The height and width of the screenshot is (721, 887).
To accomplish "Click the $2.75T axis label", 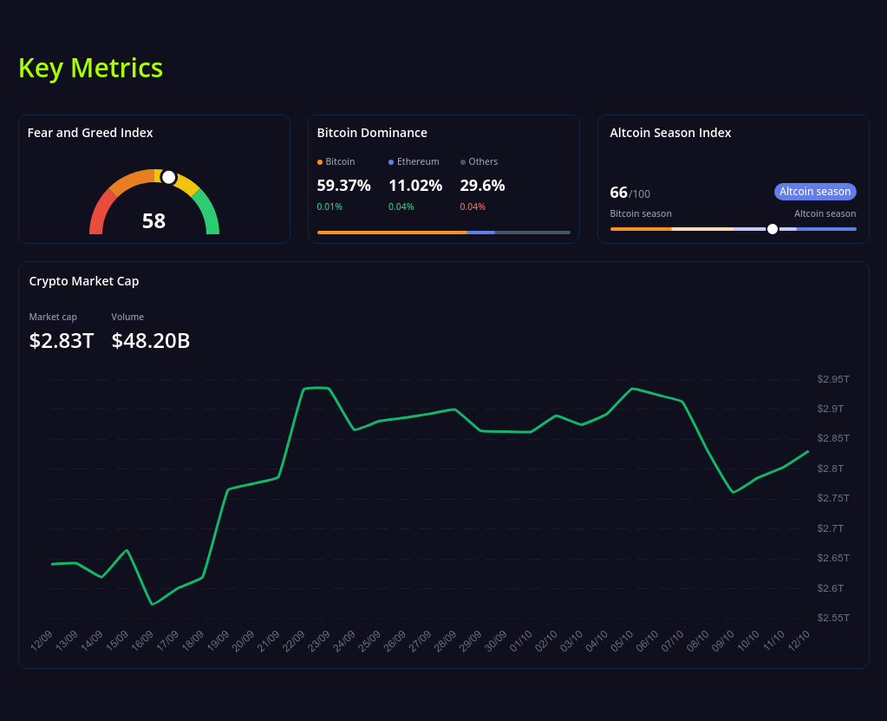I will 832,498.
